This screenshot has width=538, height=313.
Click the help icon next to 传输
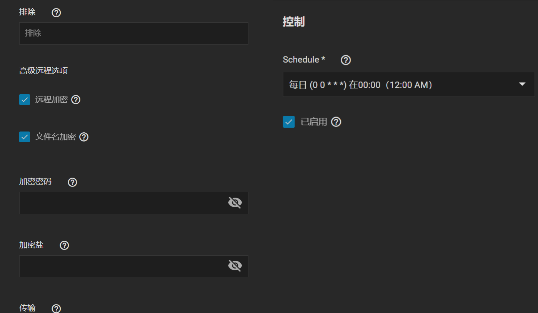click(x=56, y=308)
